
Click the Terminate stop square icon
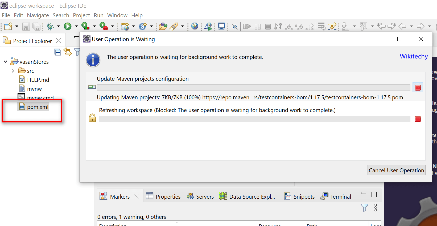268,26
